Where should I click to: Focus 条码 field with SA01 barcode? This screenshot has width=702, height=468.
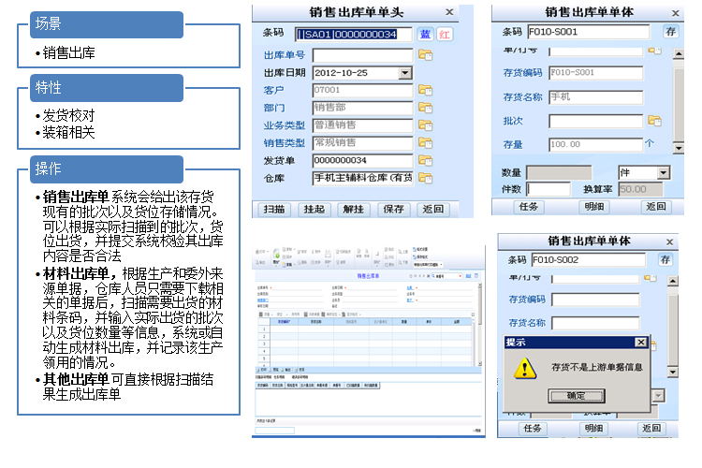click(x=353, y=34)
